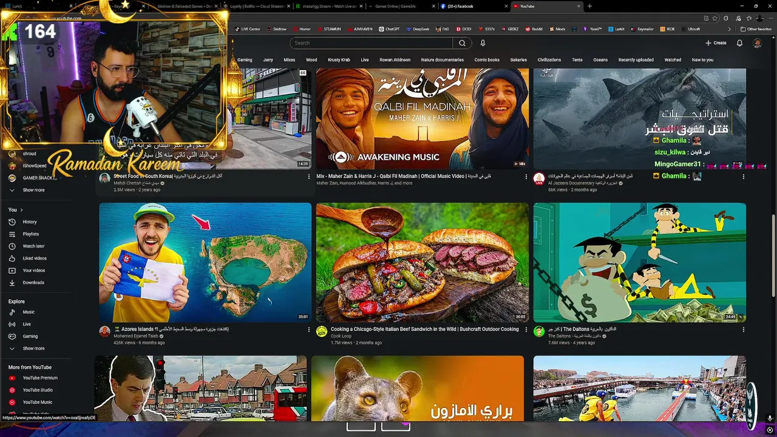
Task: Open options menu for Qalbi Fil Madinah mix
Action: click(526, 177)
